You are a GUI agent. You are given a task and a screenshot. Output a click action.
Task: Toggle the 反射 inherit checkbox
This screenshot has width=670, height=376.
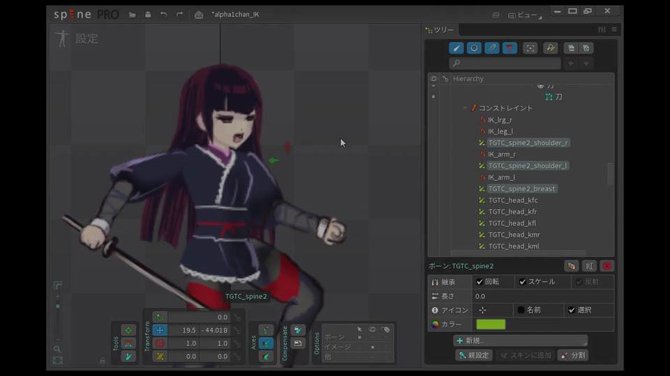coord(579,282)
